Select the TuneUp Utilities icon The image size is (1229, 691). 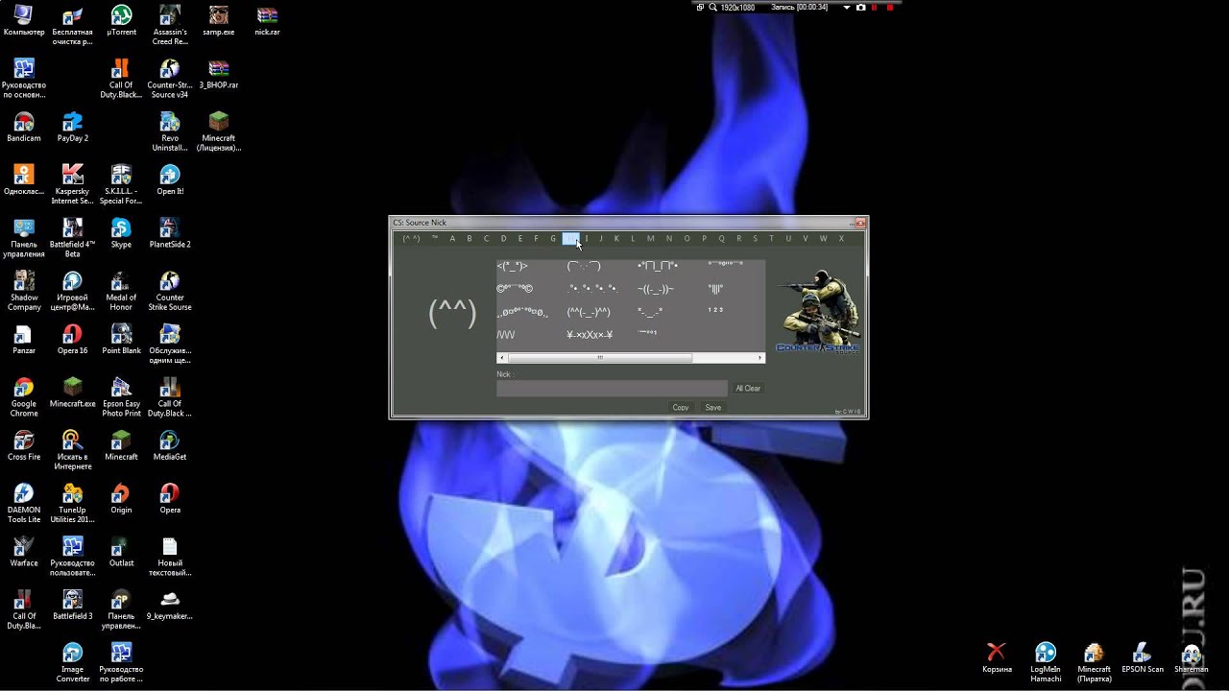click(x=72, y=504)
